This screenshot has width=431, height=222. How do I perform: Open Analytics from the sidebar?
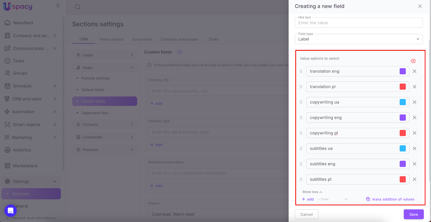pos(22,150)
